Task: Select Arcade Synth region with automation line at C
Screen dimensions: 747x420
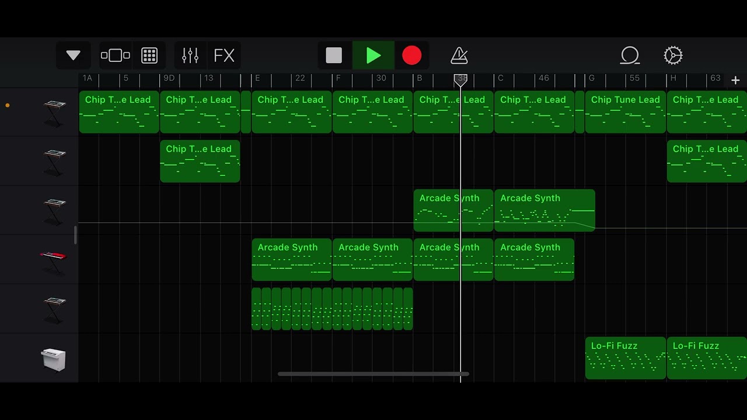Action: click(x=544, y=211)
